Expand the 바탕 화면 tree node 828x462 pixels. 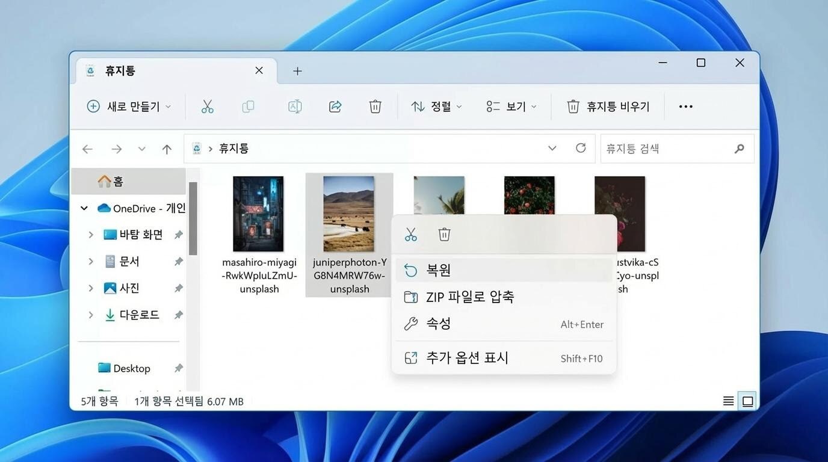pos(91,235)
